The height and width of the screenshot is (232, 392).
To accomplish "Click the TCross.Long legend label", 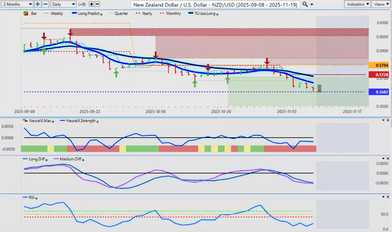I will coord(204,14).
